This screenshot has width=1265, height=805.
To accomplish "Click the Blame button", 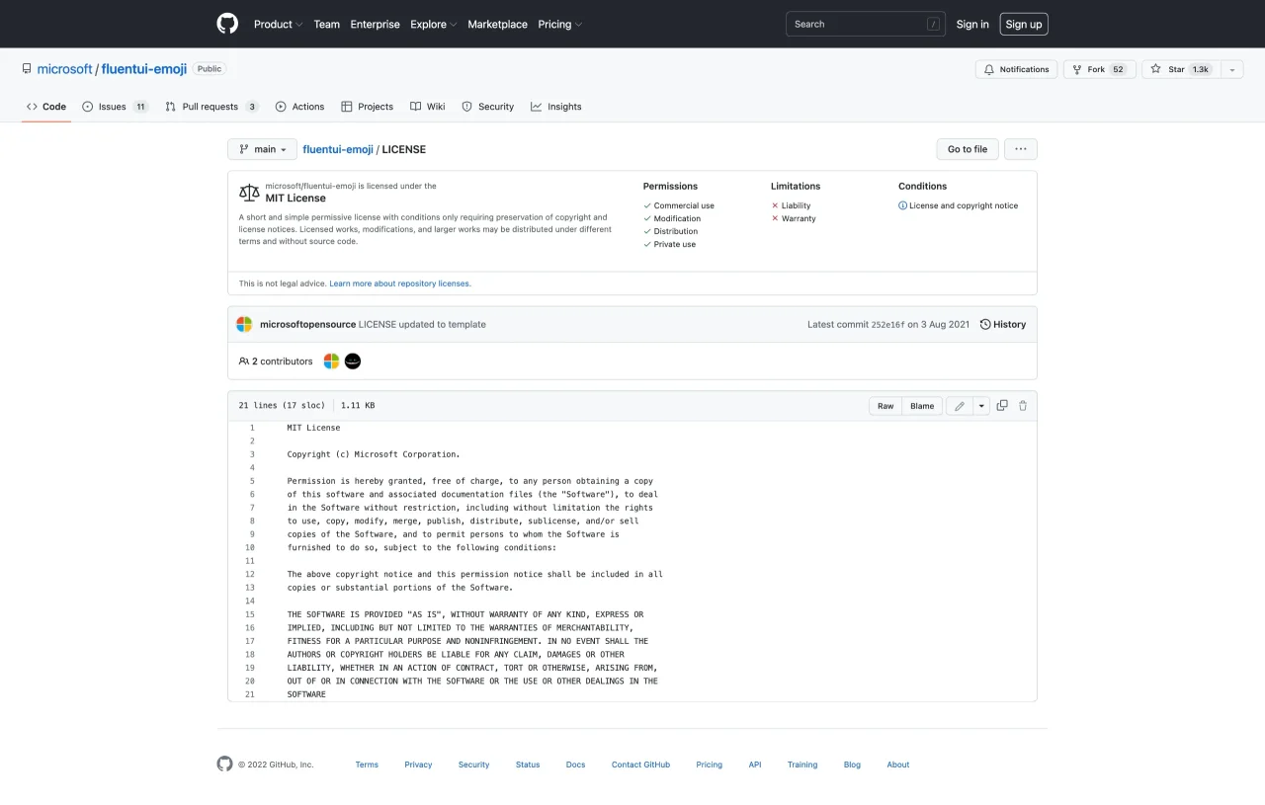I will click(922, 406).
